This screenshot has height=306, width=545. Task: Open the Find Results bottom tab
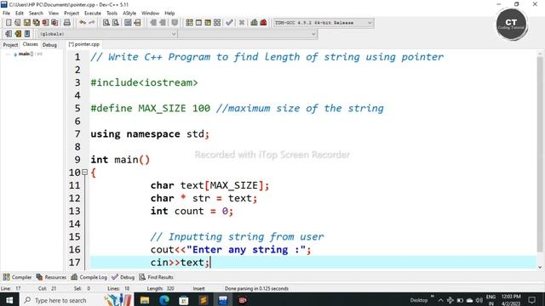point(156,277)
